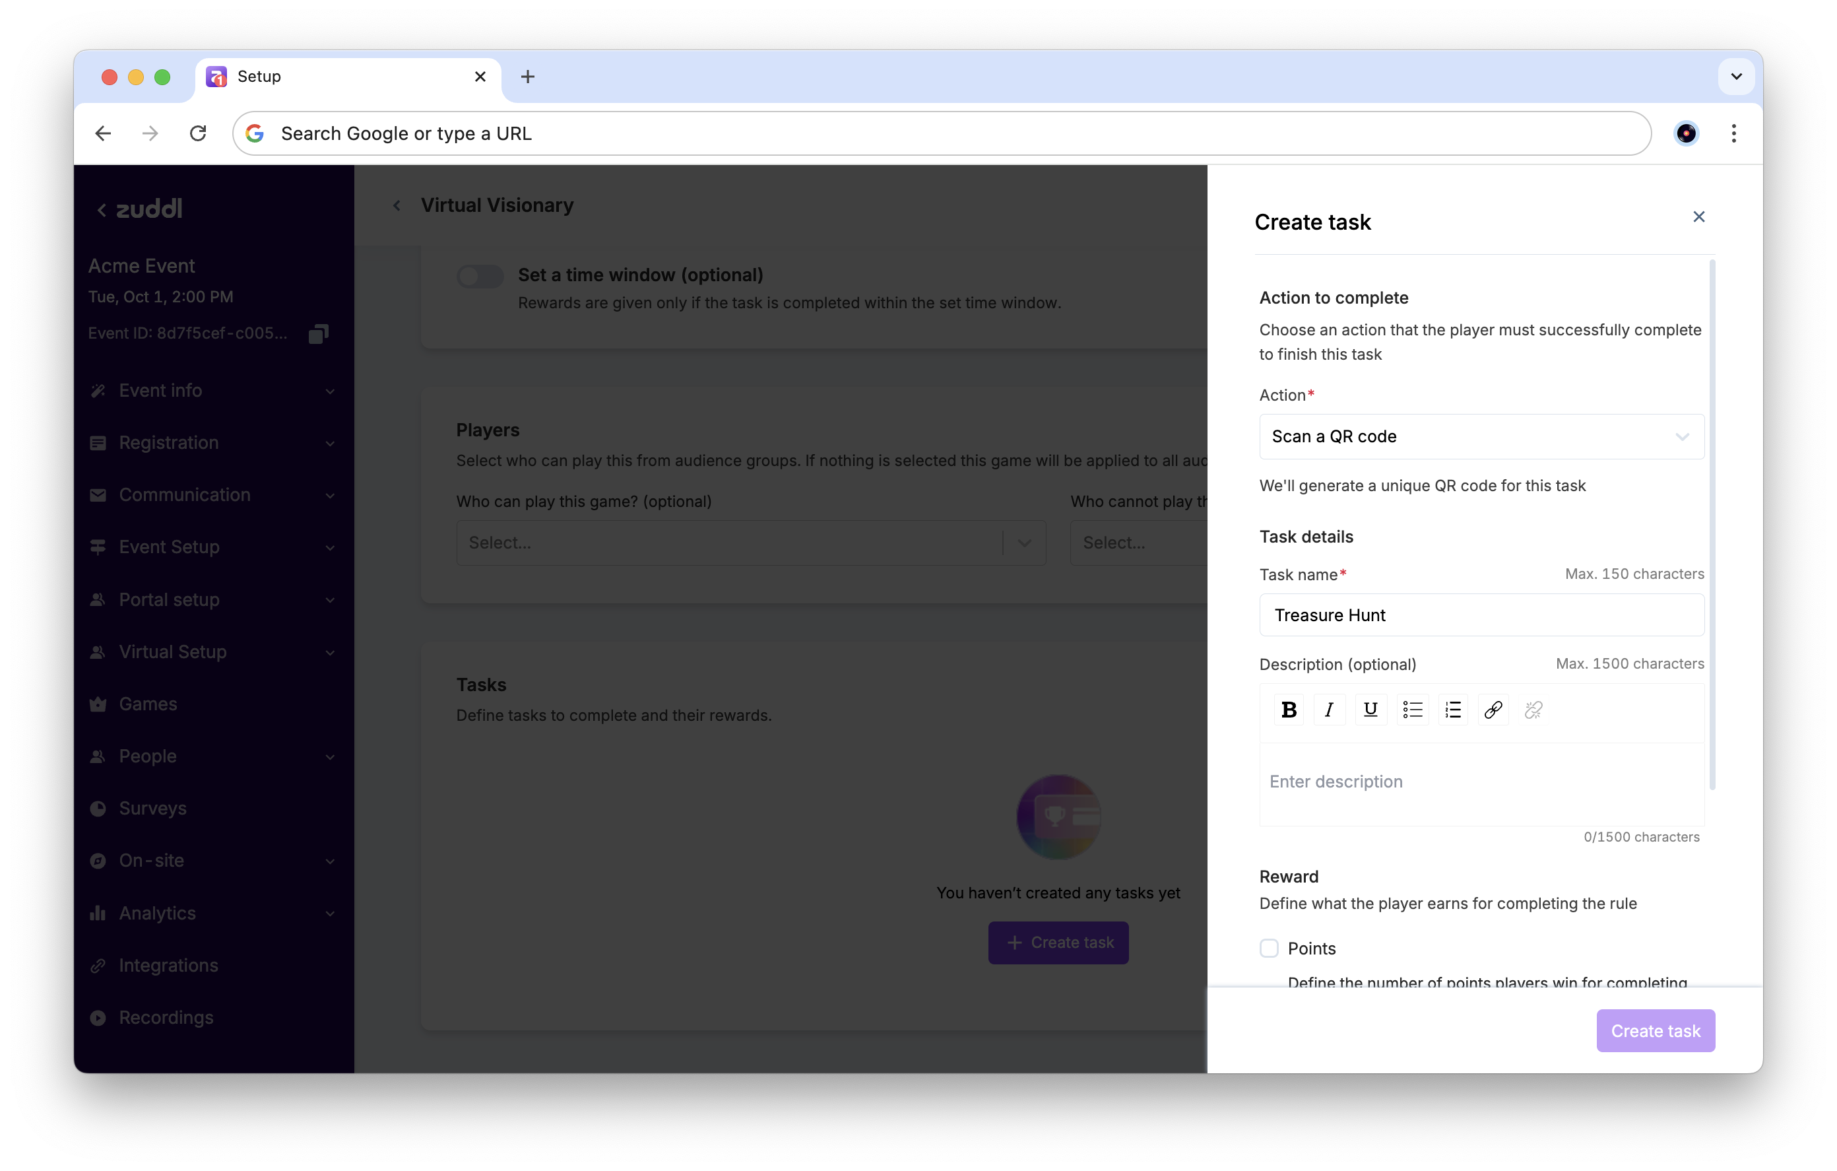Open the Games sidebar menu item
Image resolution: width=1837 pixels, height=1171 pixels.
[148, 704]
